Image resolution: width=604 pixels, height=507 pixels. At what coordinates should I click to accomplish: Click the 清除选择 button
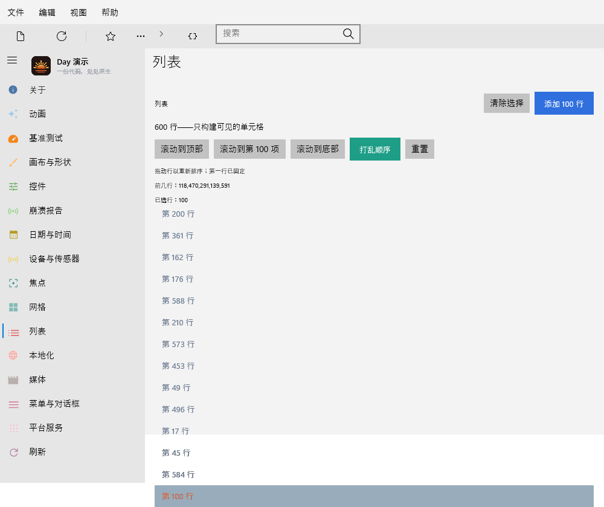pos(507,103)
